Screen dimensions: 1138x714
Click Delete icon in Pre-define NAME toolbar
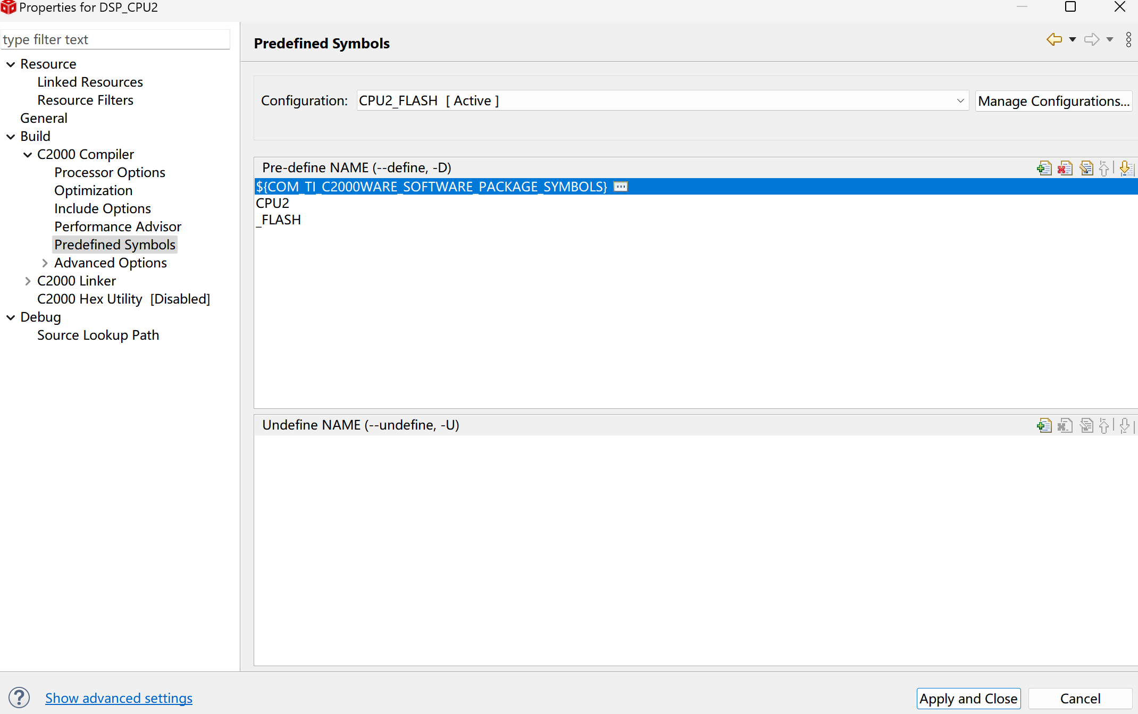tap(1065, 169)
